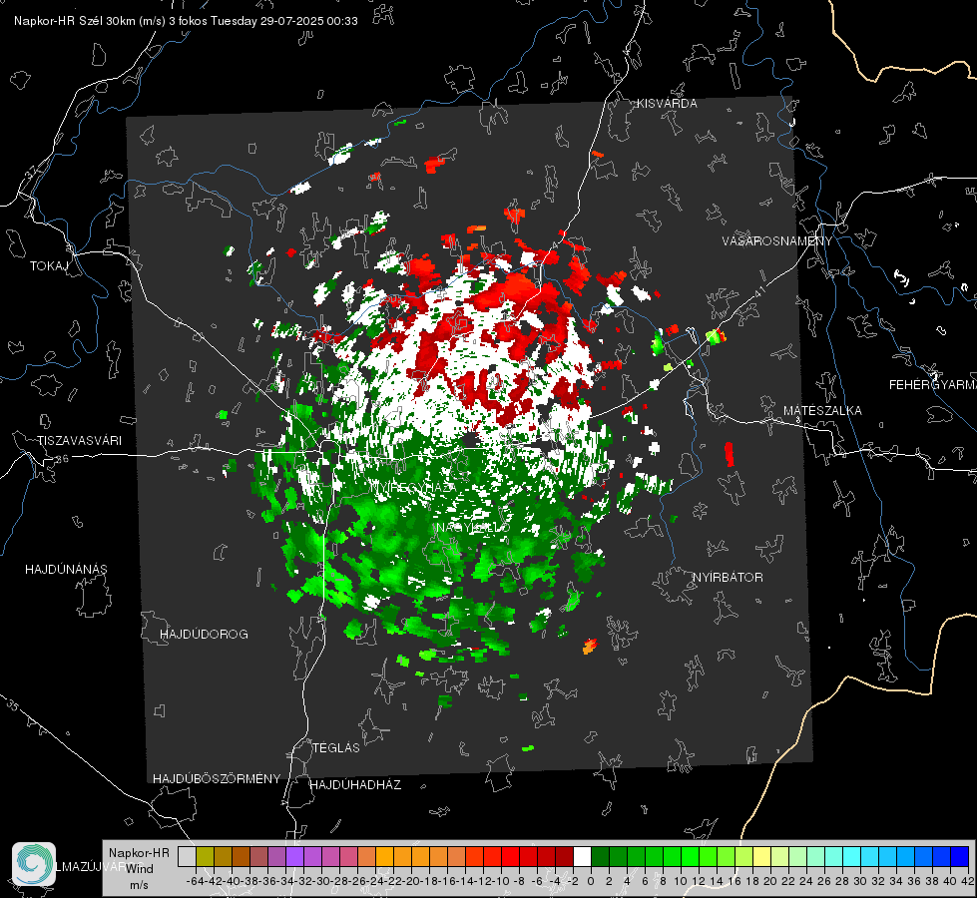The height and width of the screenshot is (898, 977).
Task: Click the swirl logo icon bottom-left
Action: pyautogui.click(x=34, y=864)
